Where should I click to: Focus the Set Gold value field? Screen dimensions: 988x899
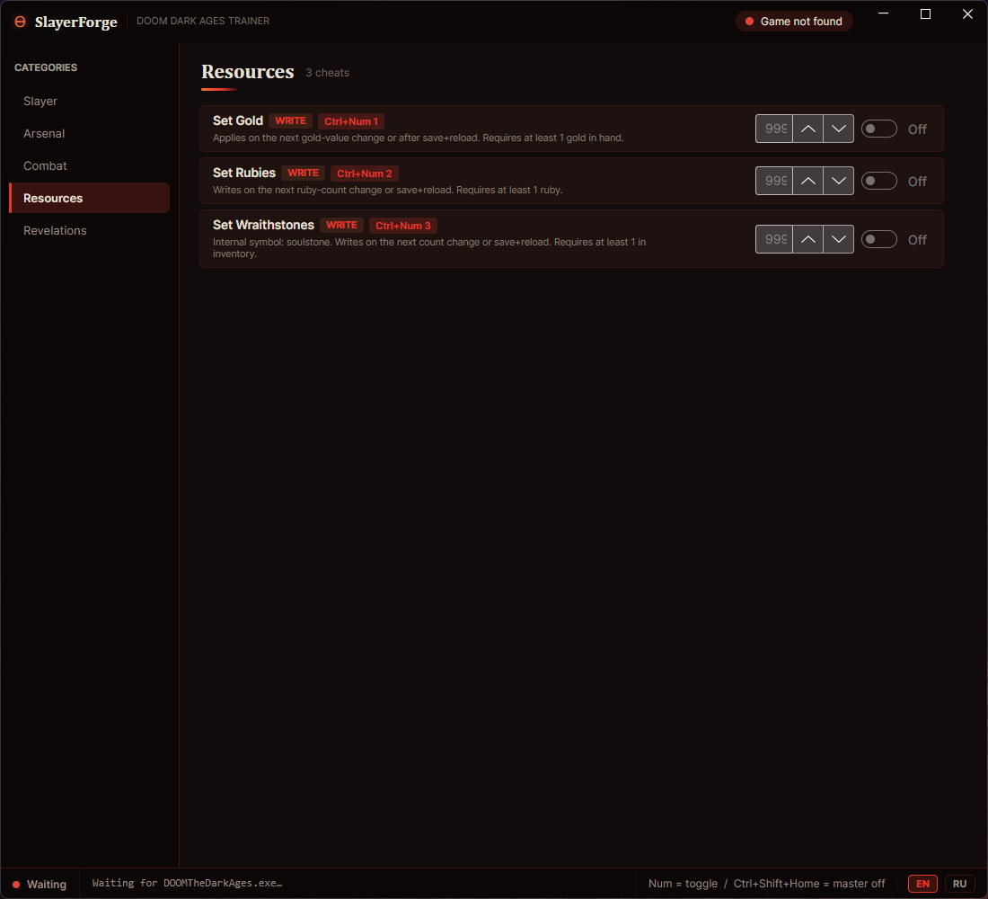774,129
